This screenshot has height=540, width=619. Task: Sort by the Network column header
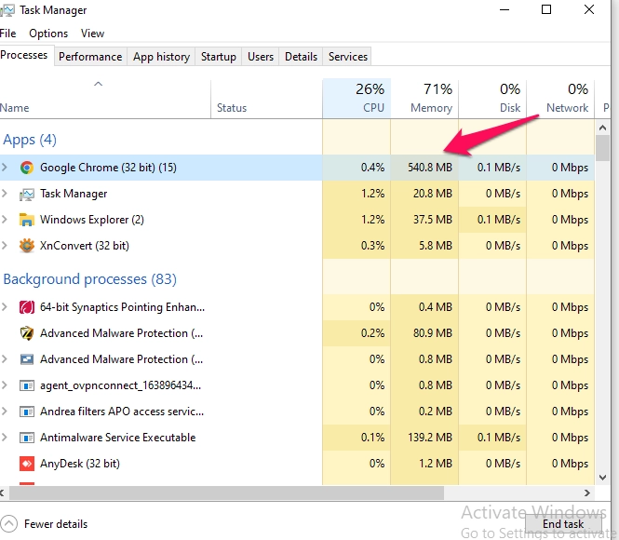pos(560,99)
